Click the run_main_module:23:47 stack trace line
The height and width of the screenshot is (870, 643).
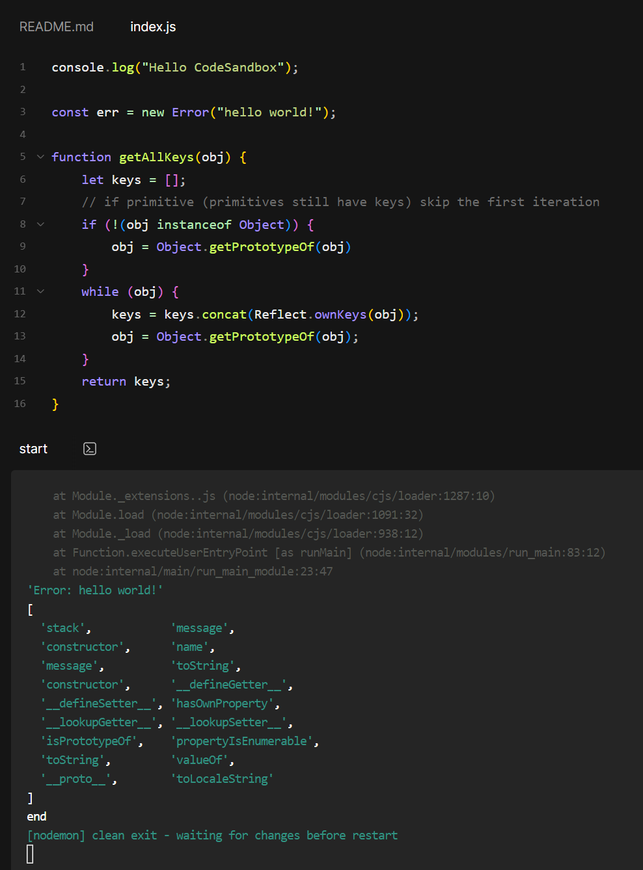193,571
